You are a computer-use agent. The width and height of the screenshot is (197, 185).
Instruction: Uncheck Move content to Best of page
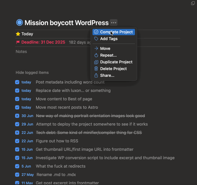(x=17, y=99)
